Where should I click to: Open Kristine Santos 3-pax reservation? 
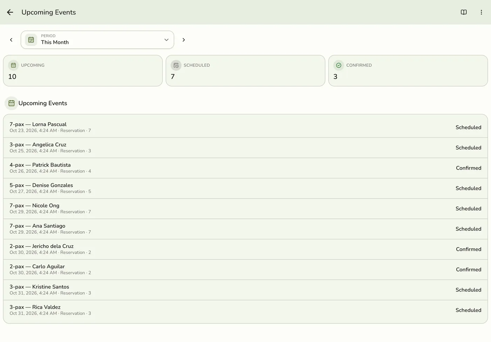[x=245, y=290]
